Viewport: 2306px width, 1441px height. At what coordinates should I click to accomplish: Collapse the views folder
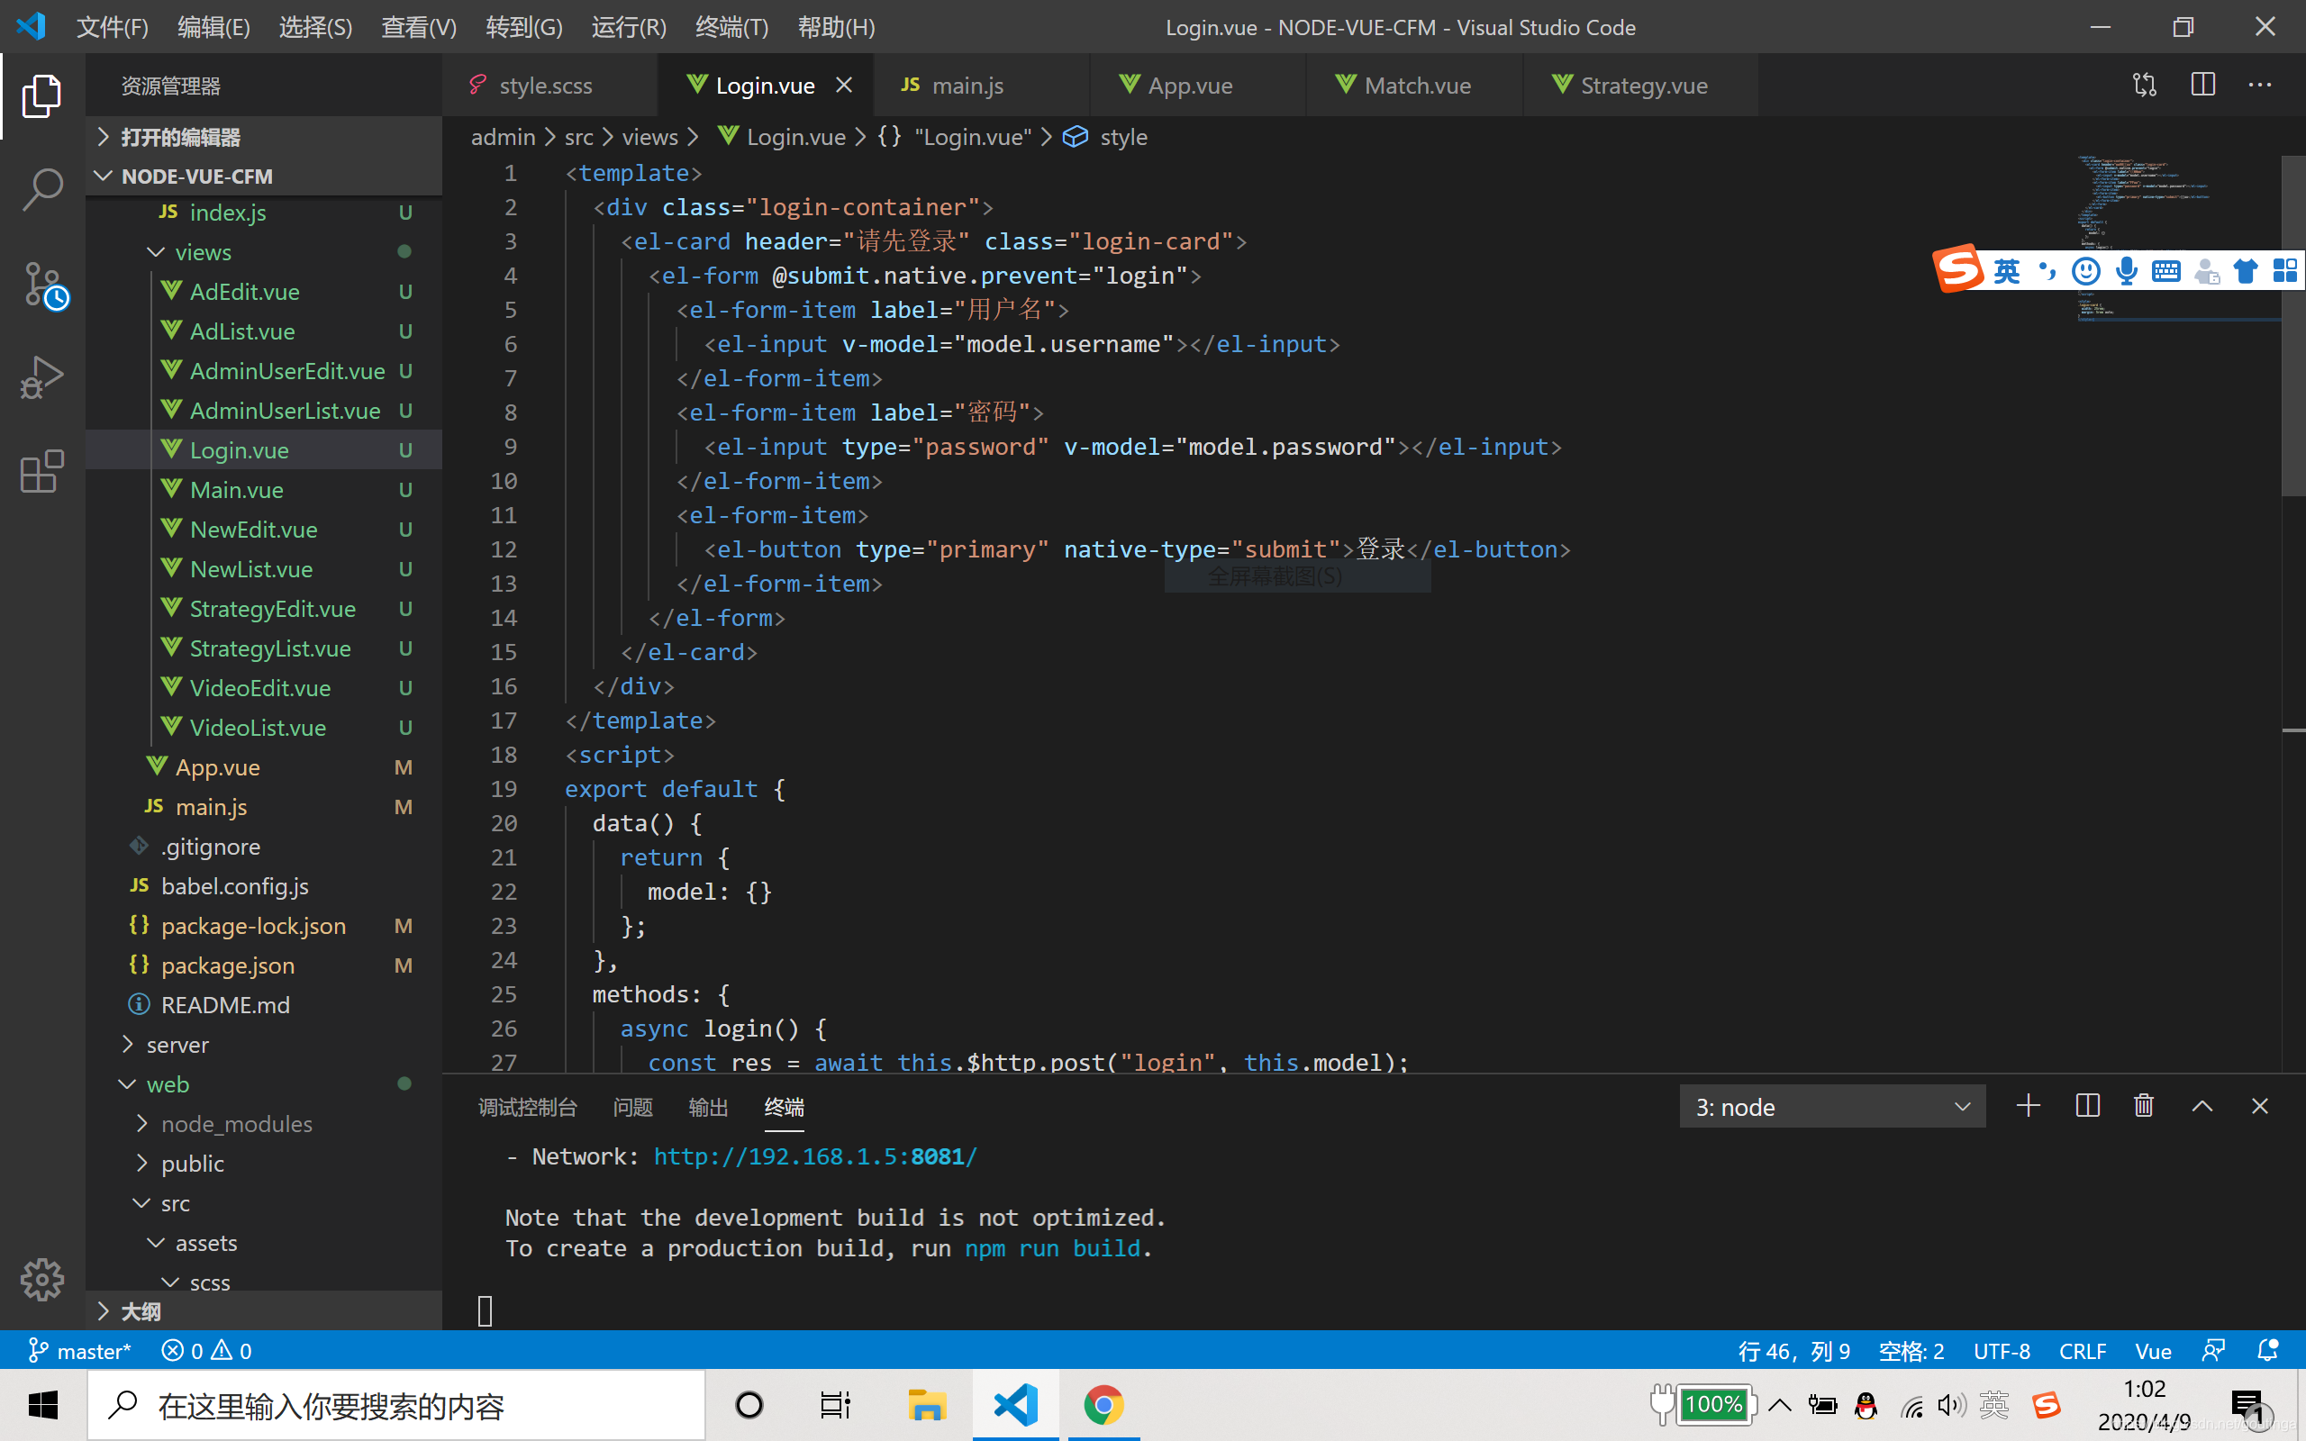[263, 251]
